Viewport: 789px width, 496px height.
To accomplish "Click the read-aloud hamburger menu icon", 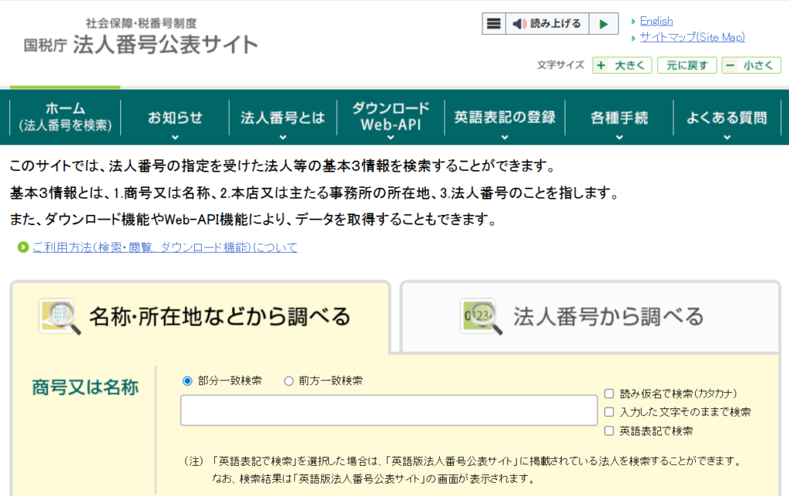I will click(x=494, y=24).
